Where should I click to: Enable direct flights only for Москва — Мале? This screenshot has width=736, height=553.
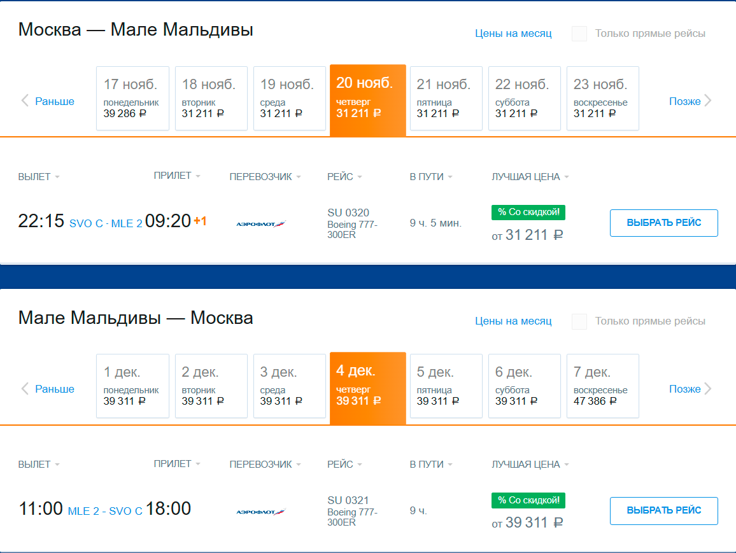(x=579, y=34)
